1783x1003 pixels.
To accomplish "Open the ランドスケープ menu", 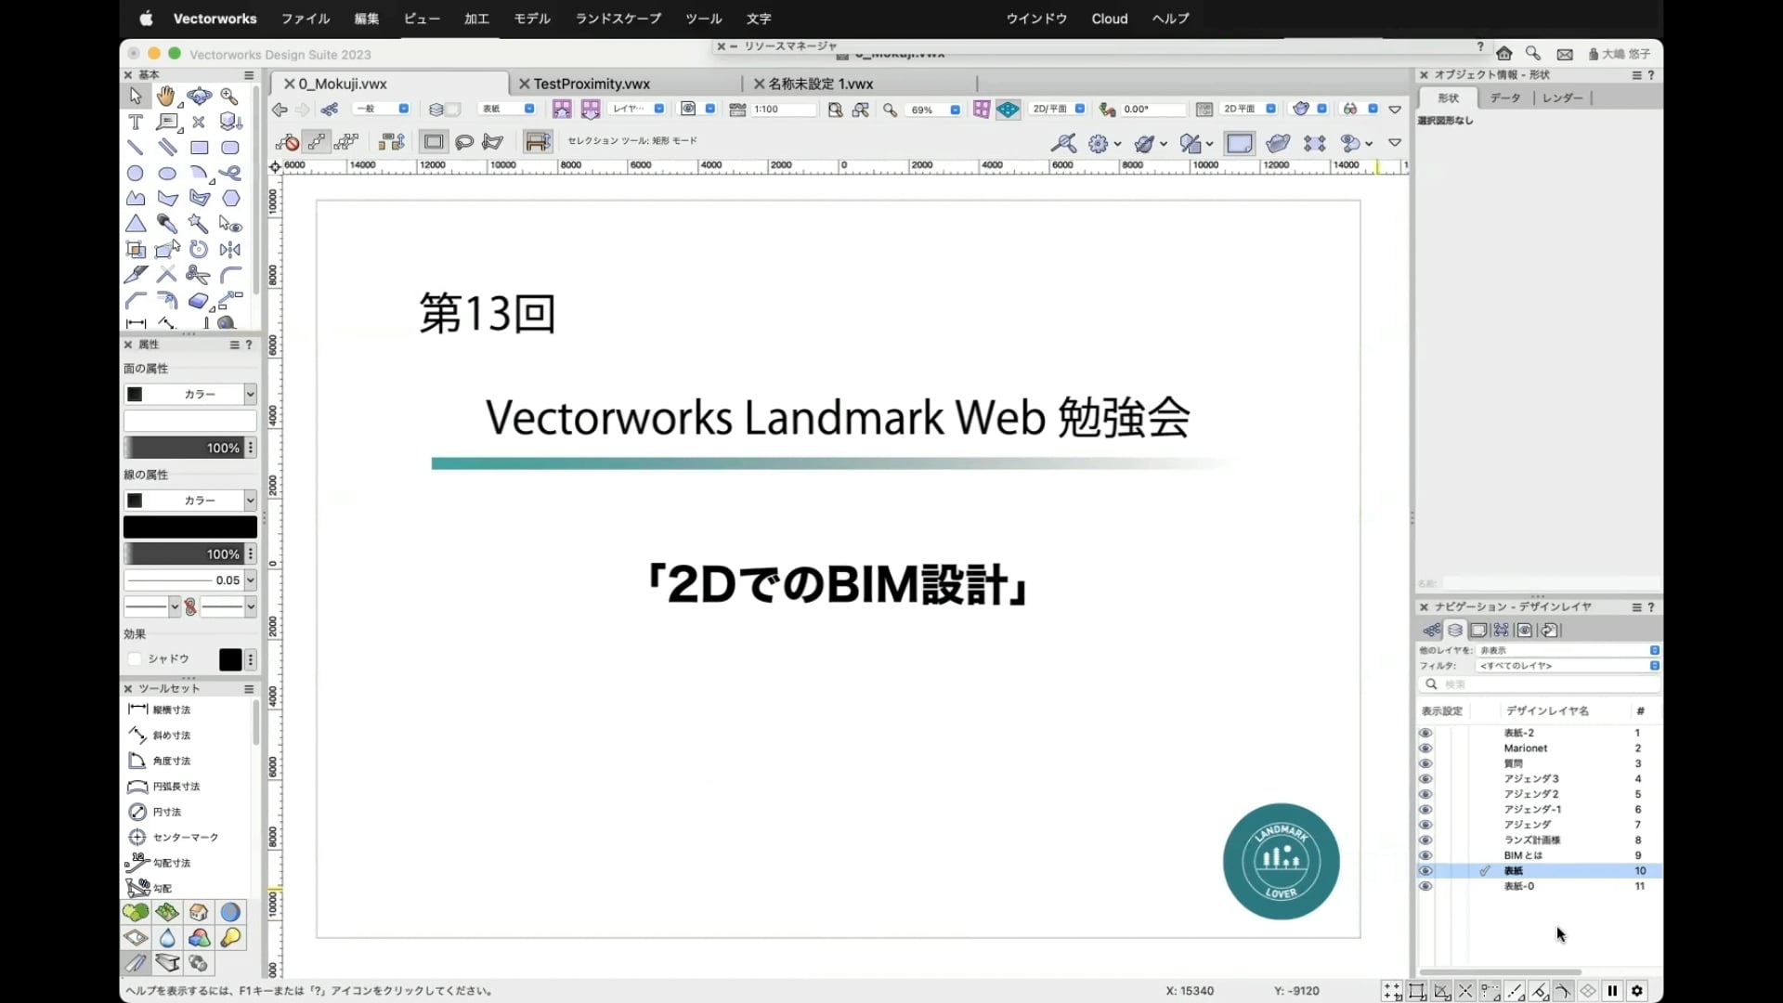I will 618,19.
